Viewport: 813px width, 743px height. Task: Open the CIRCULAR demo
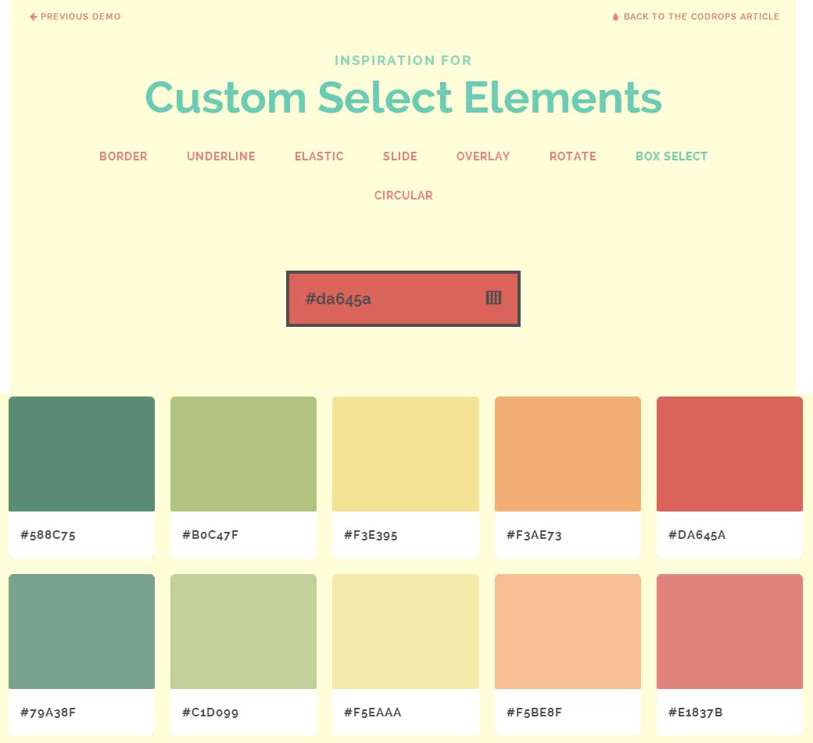pyautogui.click(x=403, y=196)
